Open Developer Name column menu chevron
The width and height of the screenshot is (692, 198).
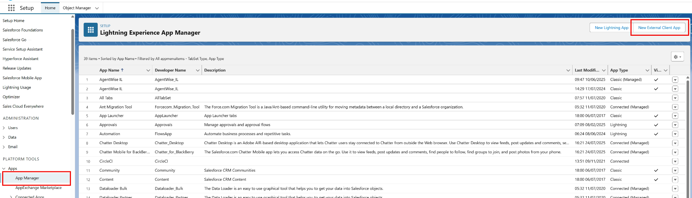(x=198, y=70)
